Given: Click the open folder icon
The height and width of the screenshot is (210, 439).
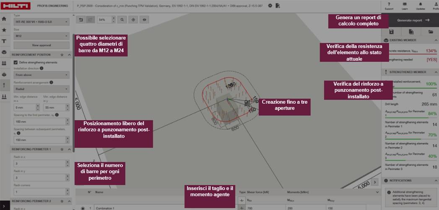Looking at the screenshot, I should [x=431, y=32].
